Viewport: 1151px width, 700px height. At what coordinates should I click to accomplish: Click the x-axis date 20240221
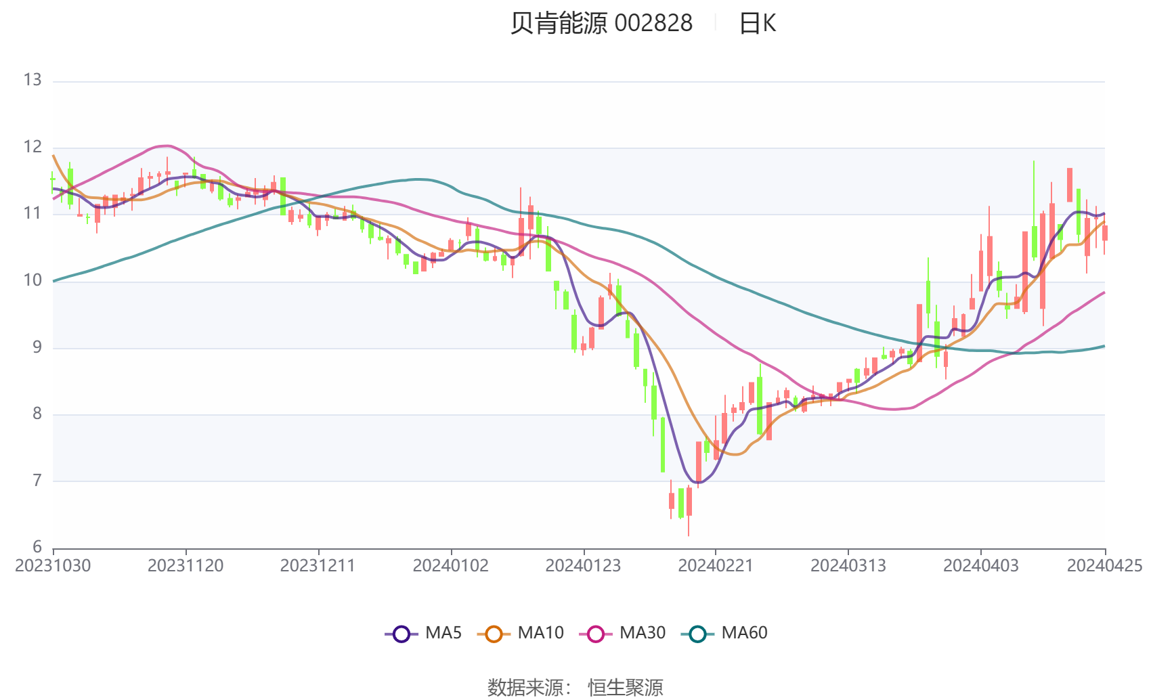click(x=716, y=566)
